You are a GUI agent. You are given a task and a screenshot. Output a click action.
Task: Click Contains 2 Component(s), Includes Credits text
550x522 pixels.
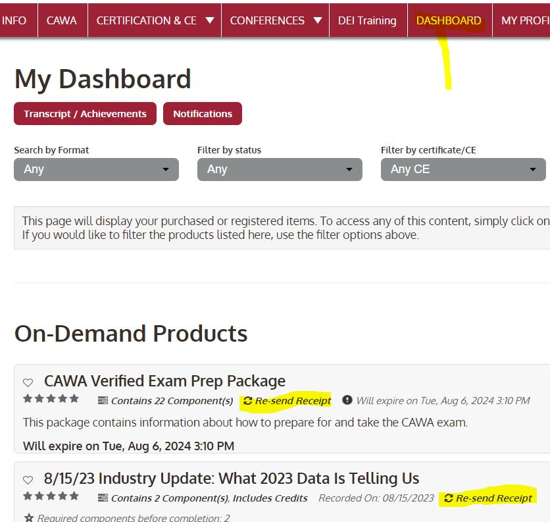tap(209, 498)
